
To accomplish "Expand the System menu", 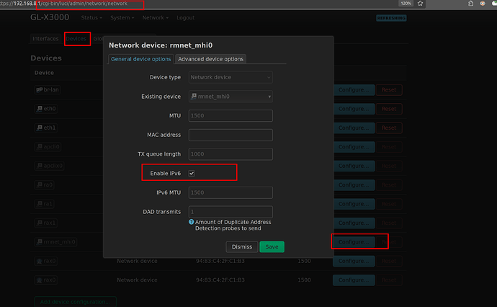I will (x=122, y=18).
